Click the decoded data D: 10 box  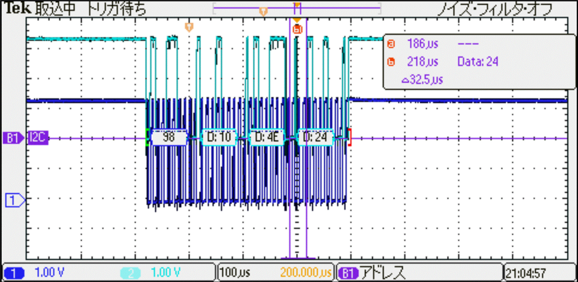219,138
